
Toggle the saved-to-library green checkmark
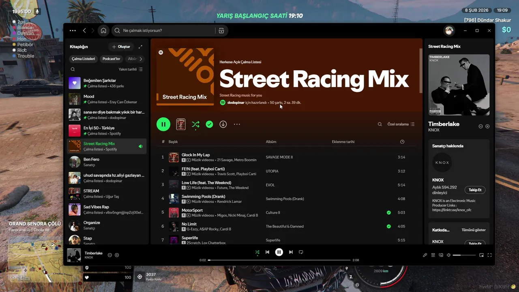pos(209,124)
